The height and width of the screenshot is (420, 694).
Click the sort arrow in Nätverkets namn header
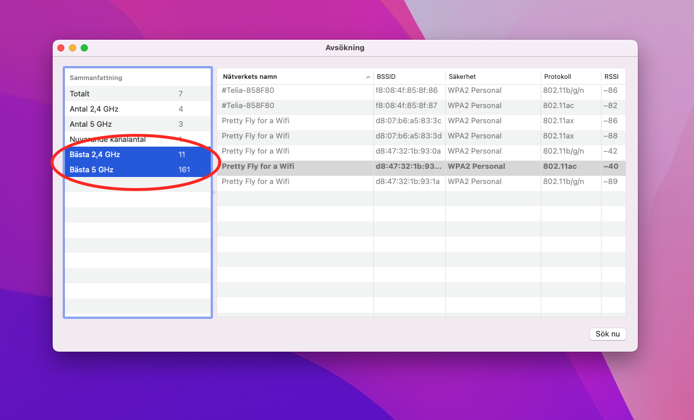coord(368,77)
